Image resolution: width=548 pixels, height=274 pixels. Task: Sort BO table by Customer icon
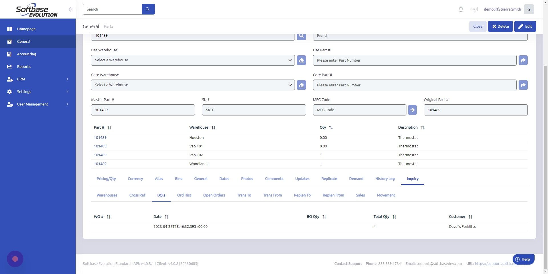point(470,217)
